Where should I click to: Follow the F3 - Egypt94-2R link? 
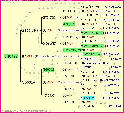point(112,85)
